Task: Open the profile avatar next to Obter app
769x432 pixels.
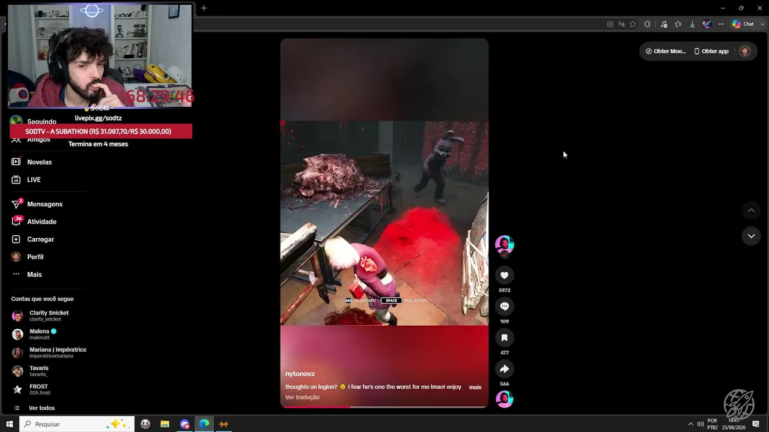Action: click(744, 51)
